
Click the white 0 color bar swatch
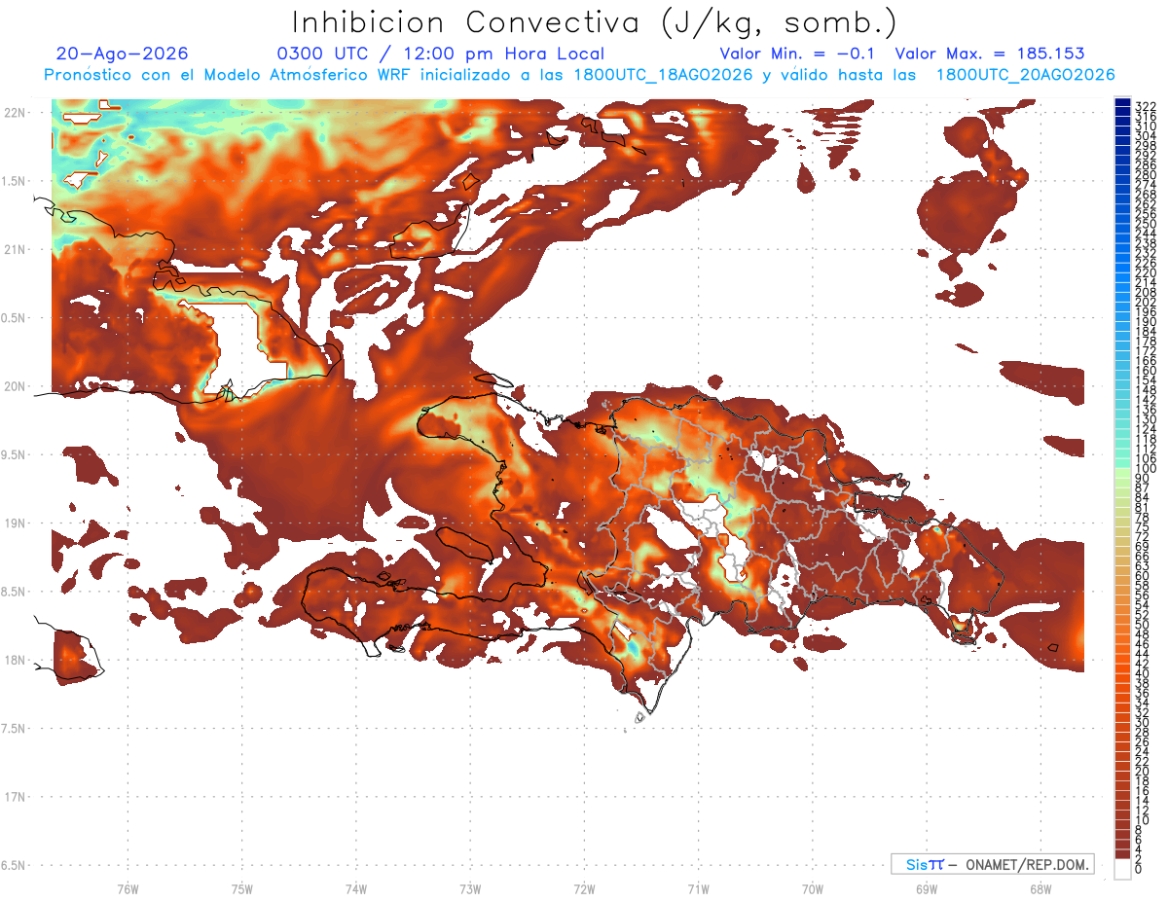1123,869
